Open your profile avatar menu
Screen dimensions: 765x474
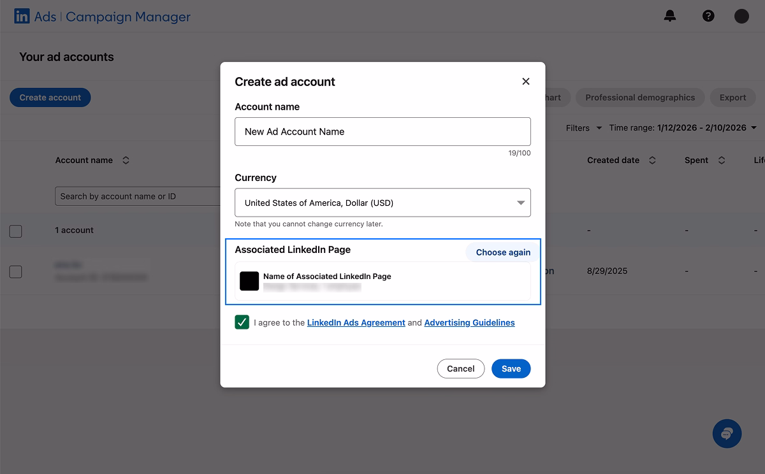pyautogui.click(x=741, y=15)
